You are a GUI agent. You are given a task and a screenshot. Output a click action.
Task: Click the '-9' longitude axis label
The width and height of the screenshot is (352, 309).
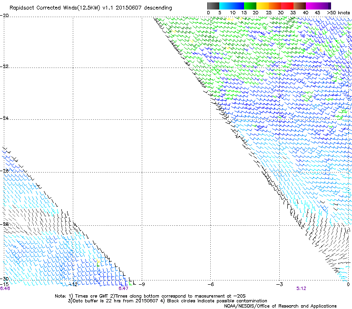click(142, 284)
